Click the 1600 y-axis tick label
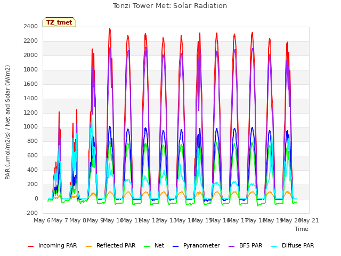The image size is (341, 256). (x=31, y=84)
